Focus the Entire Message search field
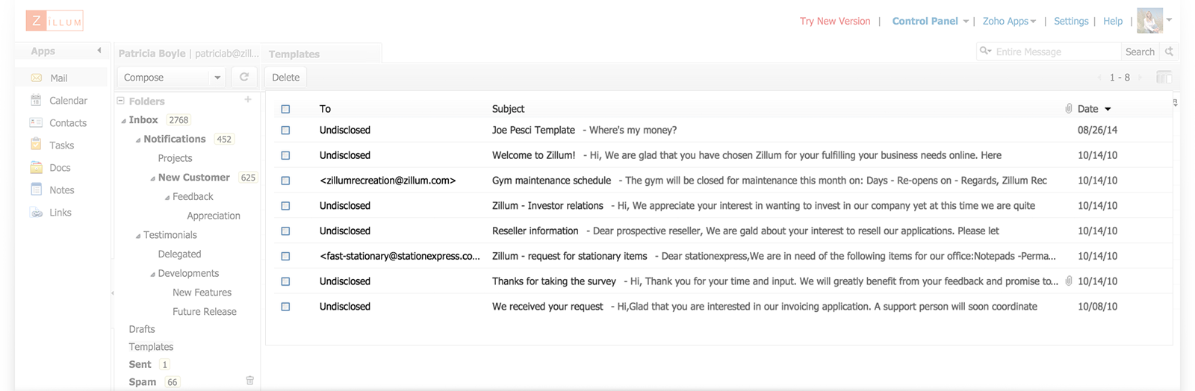 coord(1056,51)
